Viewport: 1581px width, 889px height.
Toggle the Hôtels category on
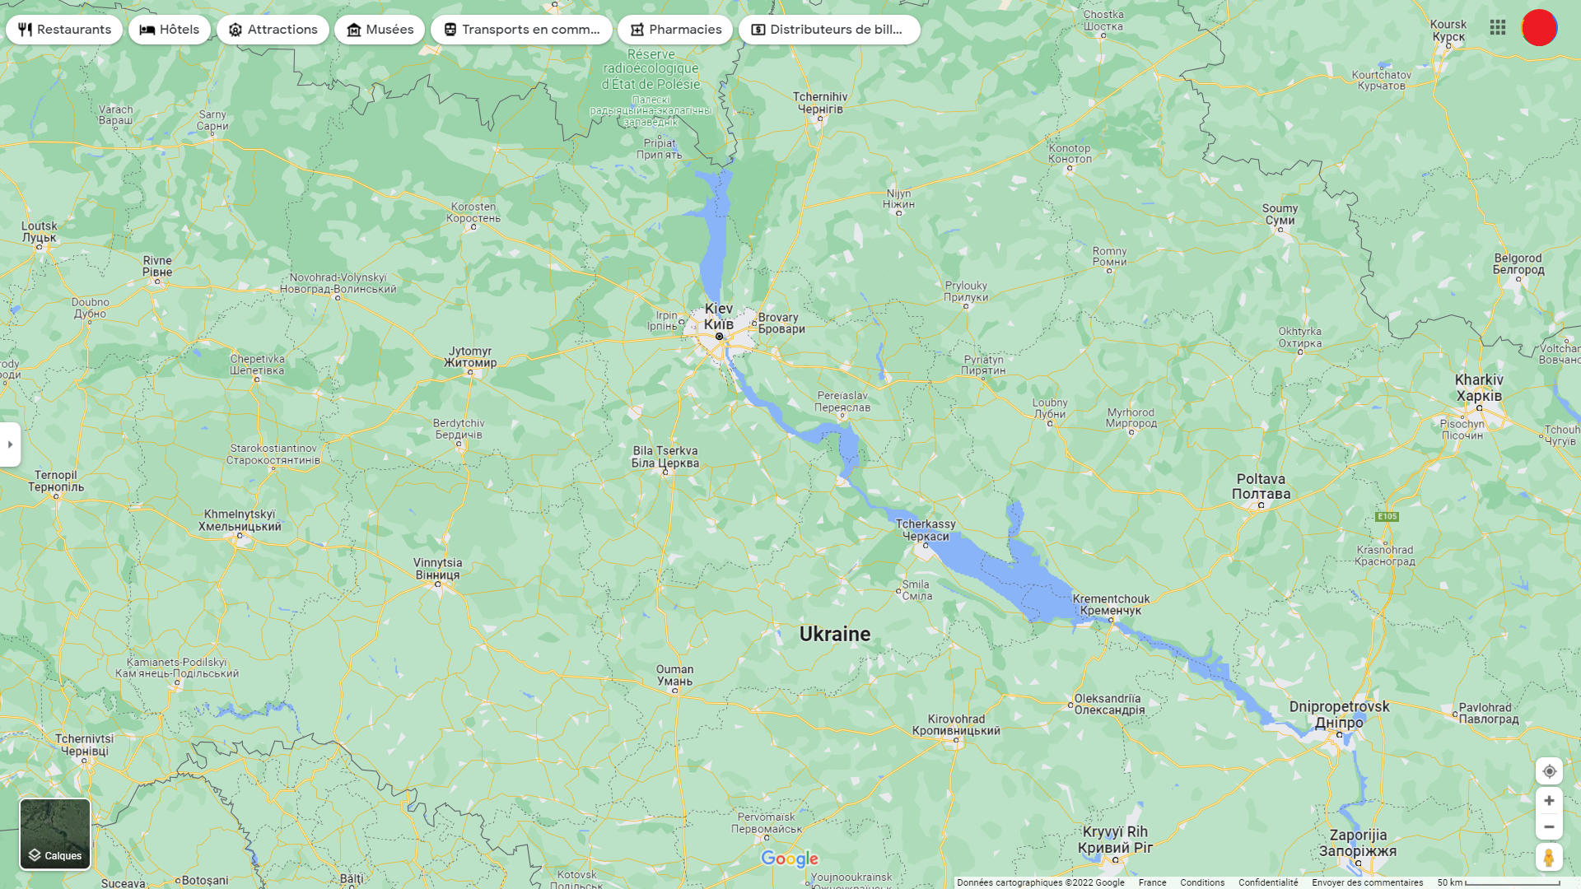tap(170, 30)
